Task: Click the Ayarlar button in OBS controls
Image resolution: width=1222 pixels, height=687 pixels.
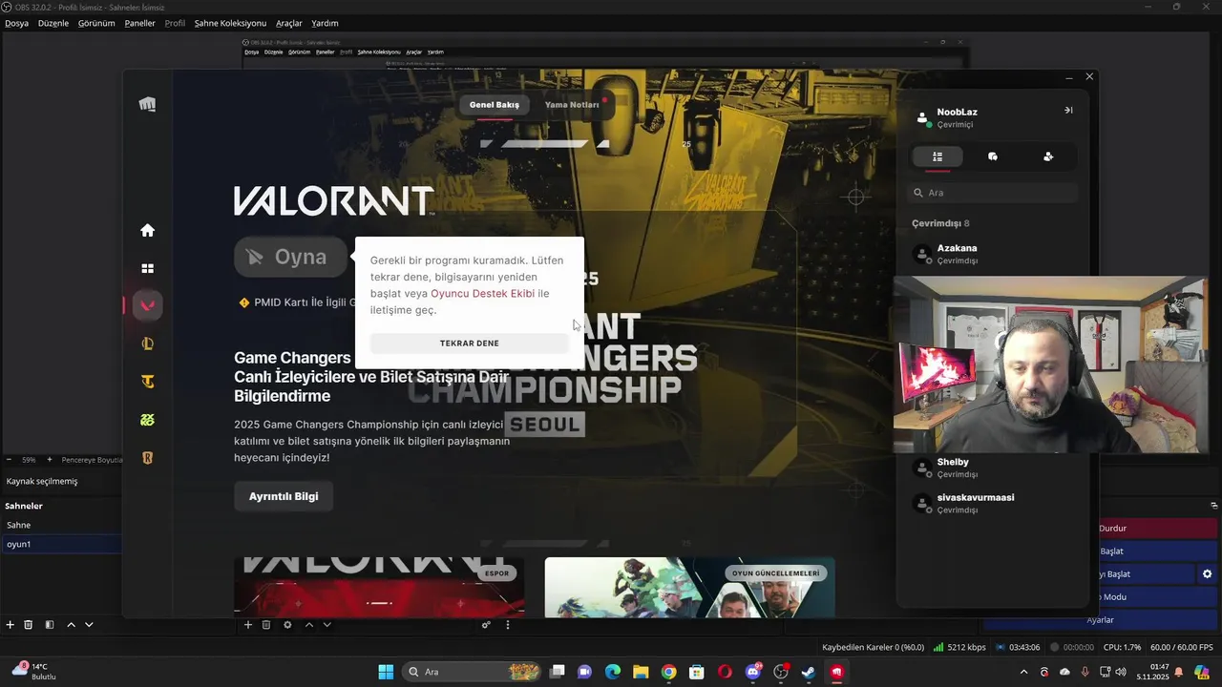Action: [1101, 620]
